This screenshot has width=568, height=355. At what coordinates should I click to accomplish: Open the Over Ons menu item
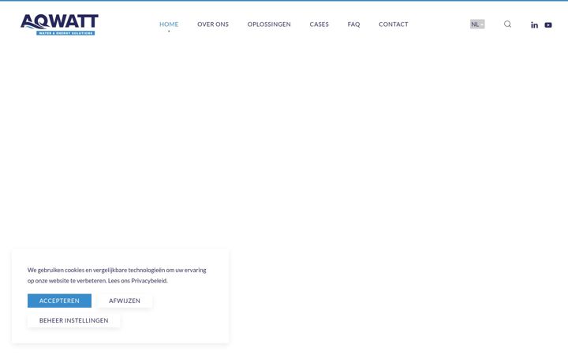[x=213, y=24]
